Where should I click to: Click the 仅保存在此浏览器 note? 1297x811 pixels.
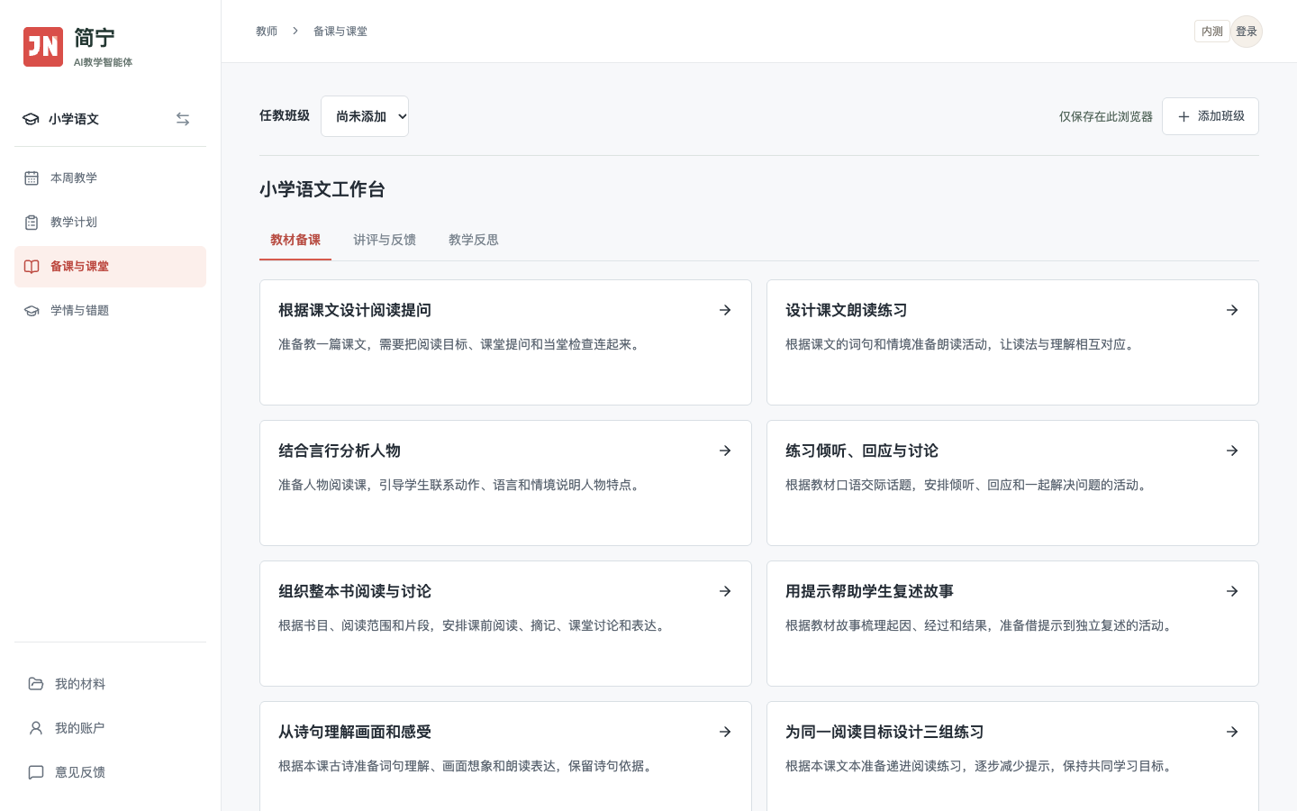[1106, 116]
